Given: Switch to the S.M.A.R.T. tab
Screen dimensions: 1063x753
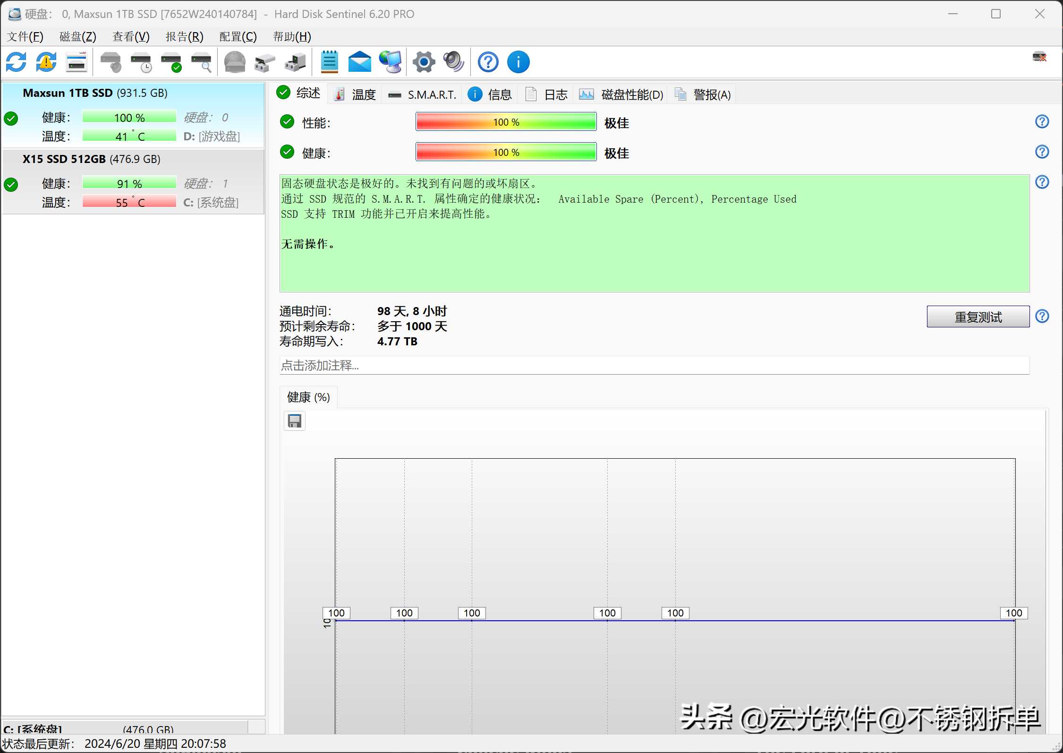Looking at the screenshot, I should (x=422, y=94).
